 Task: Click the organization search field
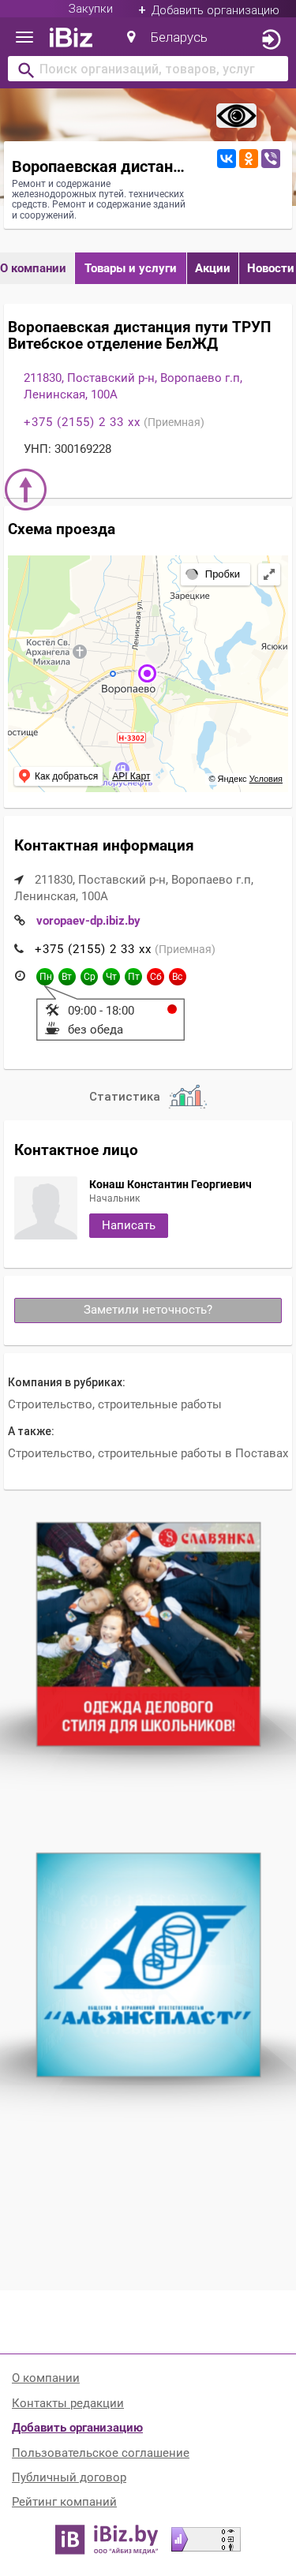tap(148, 69)
